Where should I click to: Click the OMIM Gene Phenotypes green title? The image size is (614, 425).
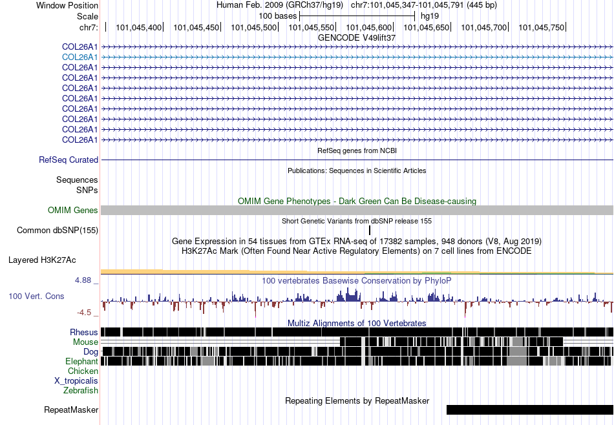357,201
